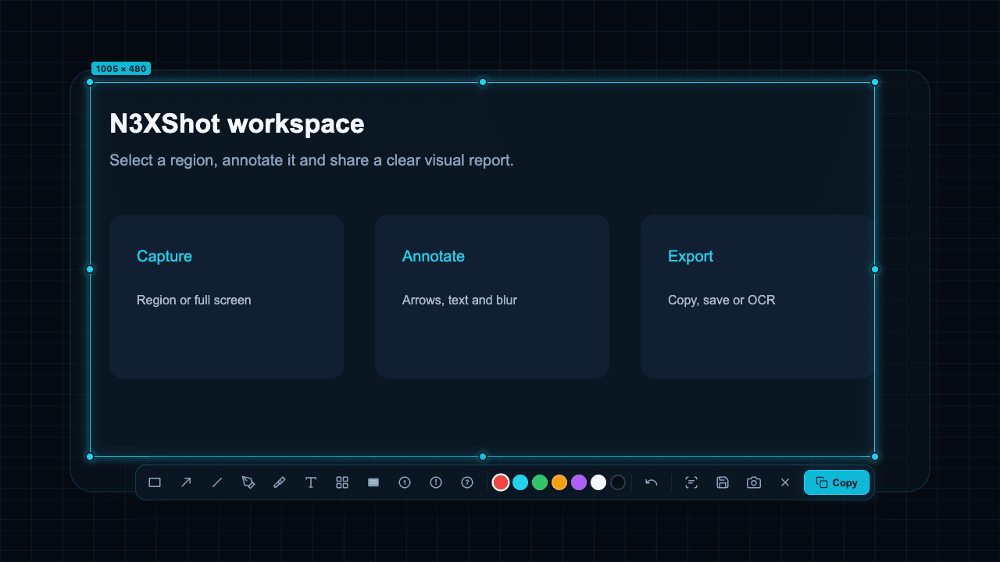Click the Annotate card title
The image size is (1000, 562).
click(x=434, y=256)
